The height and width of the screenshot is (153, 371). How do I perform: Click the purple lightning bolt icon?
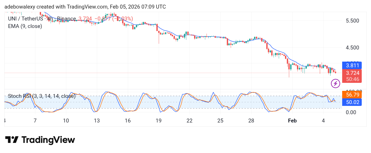[x=335, y=84]
